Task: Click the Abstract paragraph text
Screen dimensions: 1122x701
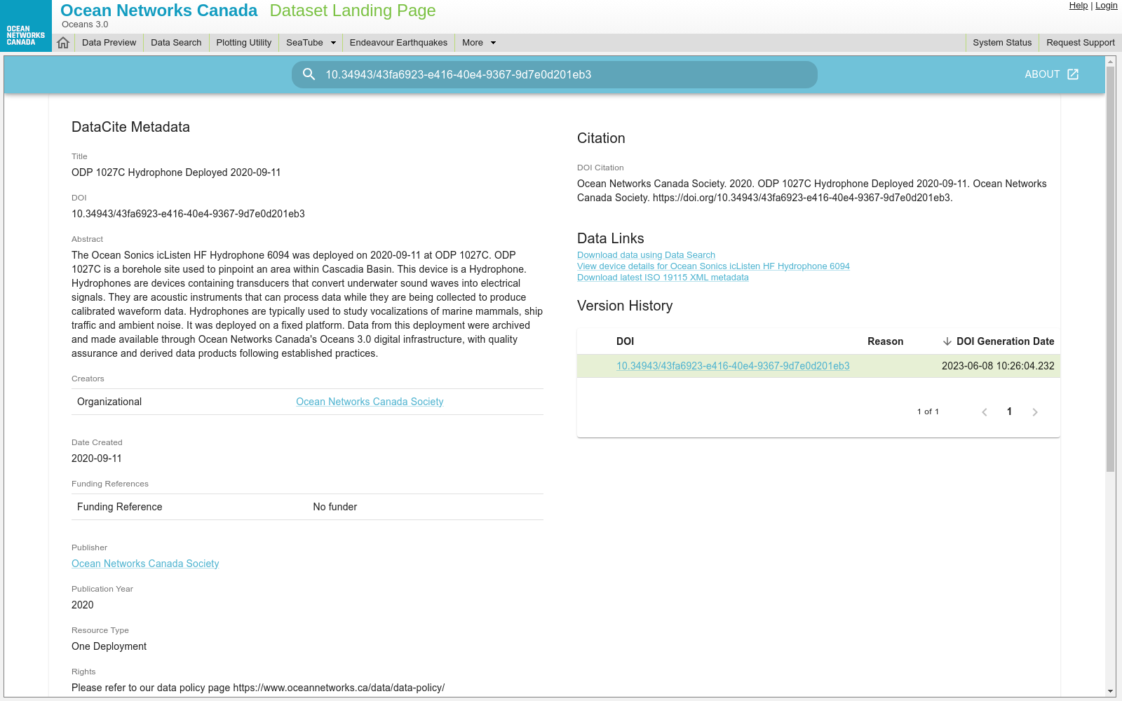Action: pyautogui.click(x=307, y=304)
